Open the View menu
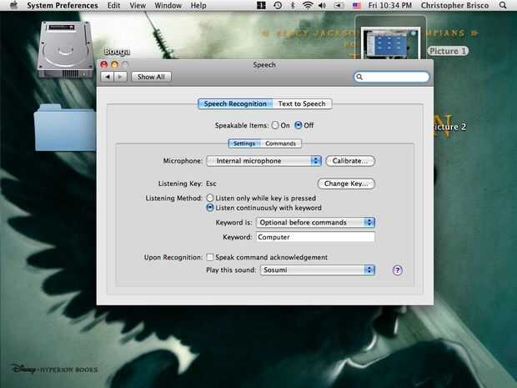 [x=138, y=5]
